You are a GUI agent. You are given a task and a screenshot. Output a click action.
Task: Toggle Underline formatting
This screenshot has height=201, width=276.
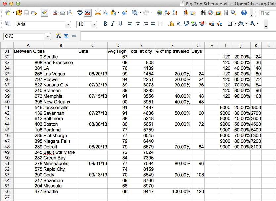[120, 24]
